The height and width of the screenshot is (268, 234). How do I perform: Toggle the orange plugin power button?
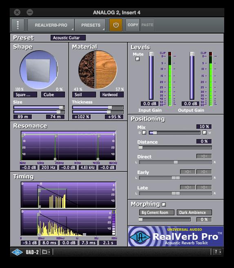click(x=116, y=25)
